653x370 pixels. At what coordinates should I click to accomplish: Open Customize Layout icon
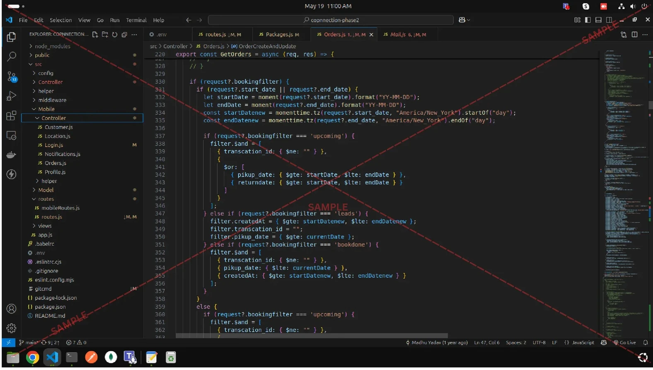tap(577, 20)
